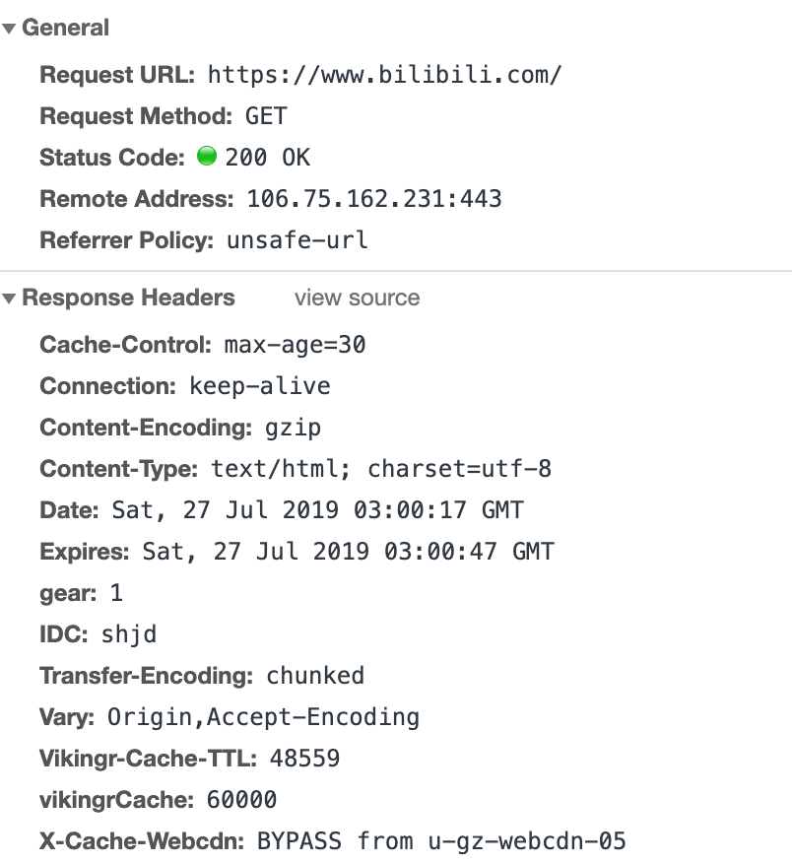Click the Response Headers heading
792x863 pixels.
(x=128, y=298)
